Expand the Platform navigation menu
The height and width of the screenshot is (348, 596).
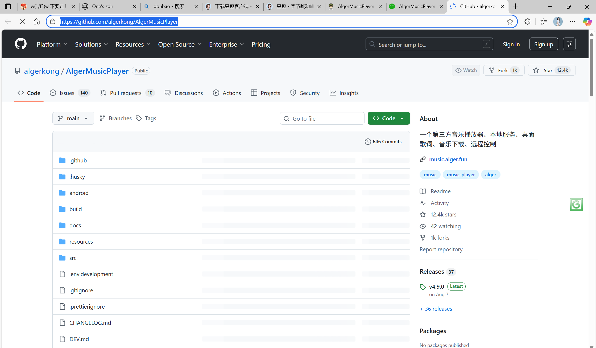point(52,44)
